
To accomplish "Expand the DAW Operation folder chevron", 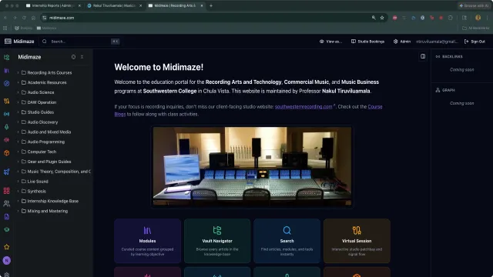I will (x=18, y=102).
